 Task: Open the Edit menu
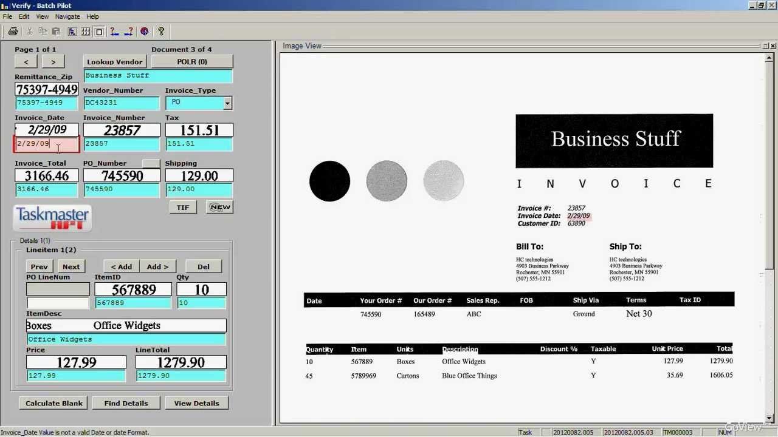(x=24, y=16)
